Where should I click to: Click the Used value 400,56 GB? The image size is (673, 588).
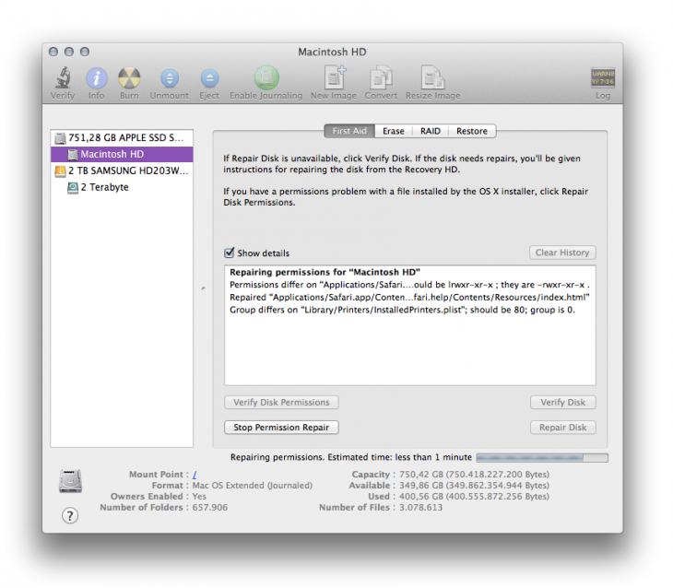[x=474, y=496]
